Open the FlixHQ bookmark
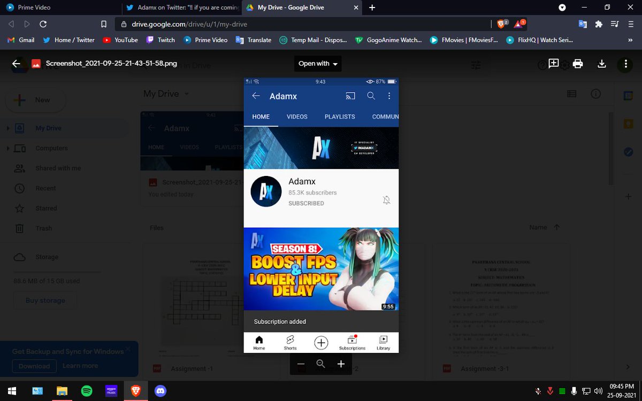The height and width of the screenshot is (401, 642). pyautogui.click(x=539, y=40)
